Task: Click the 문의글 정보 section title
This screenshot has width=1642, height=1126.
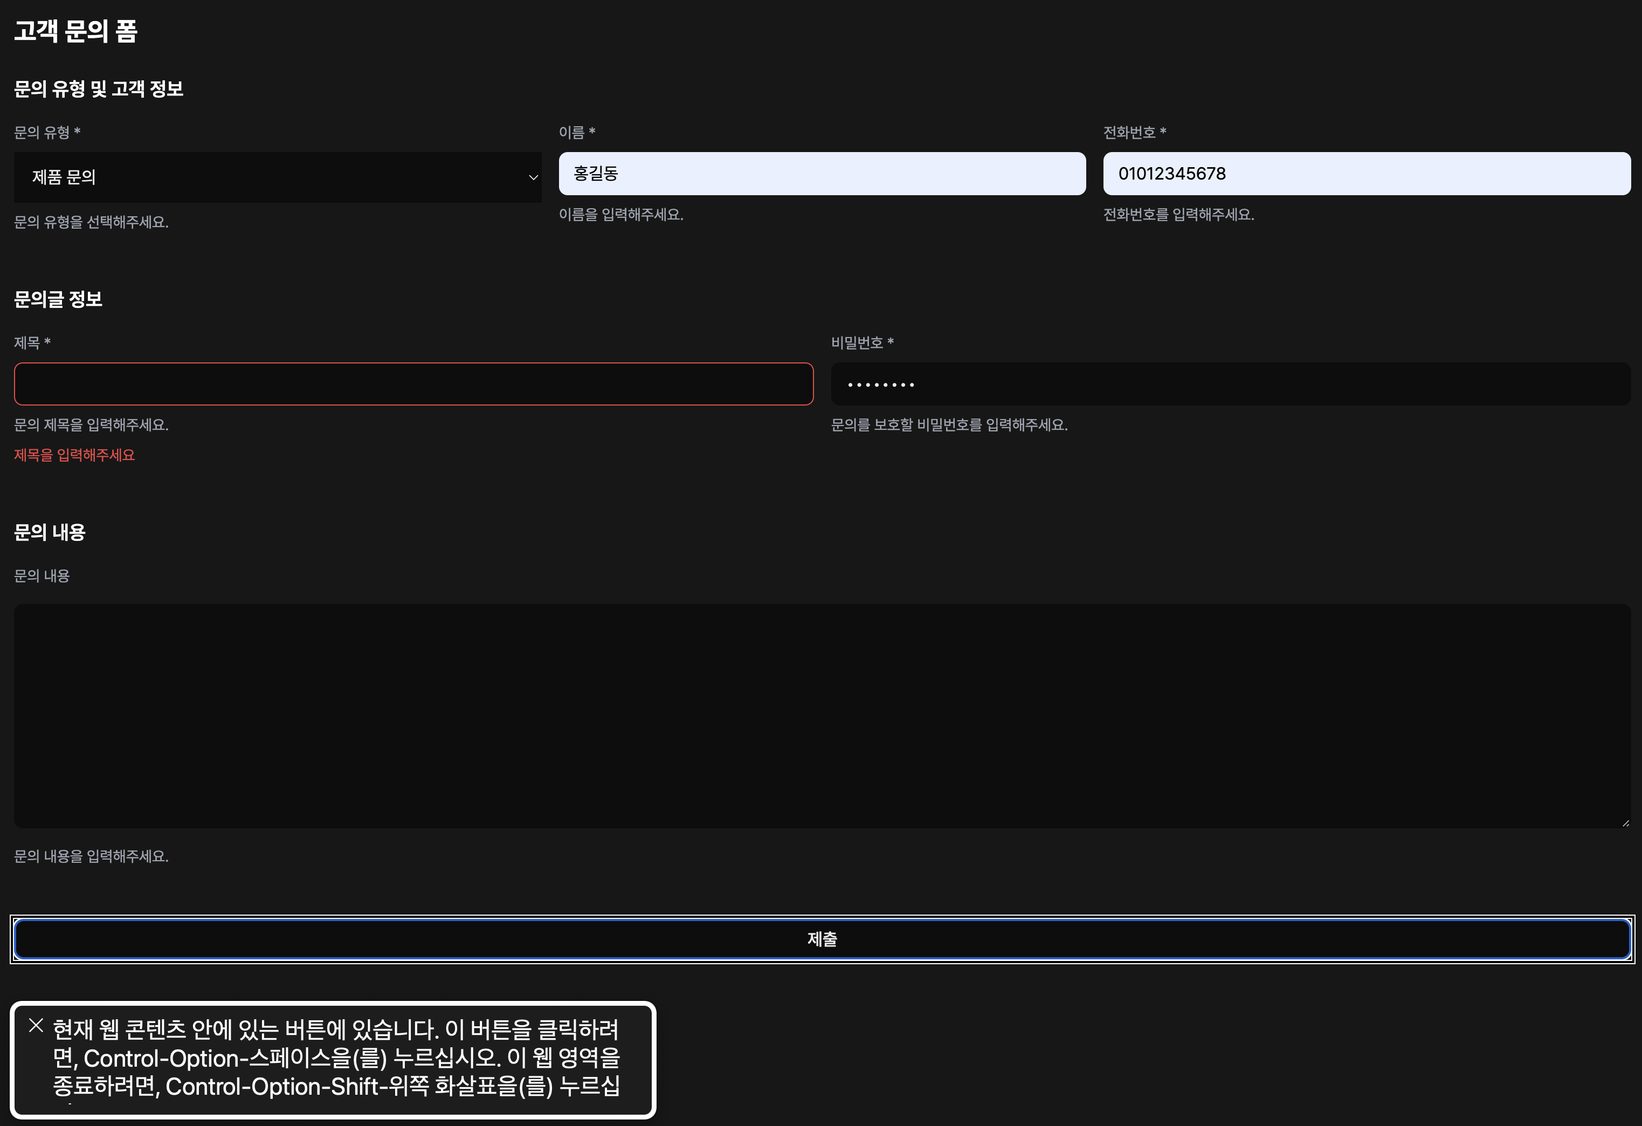Action: click(59, 299)
